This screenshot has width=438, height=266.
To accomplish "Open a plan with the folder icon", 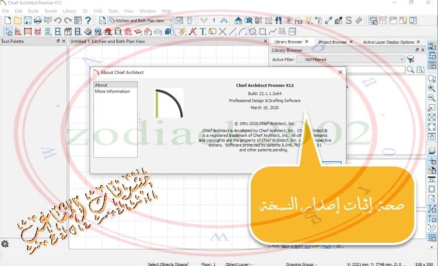I will pyautogui.click(x=17, y=20).
